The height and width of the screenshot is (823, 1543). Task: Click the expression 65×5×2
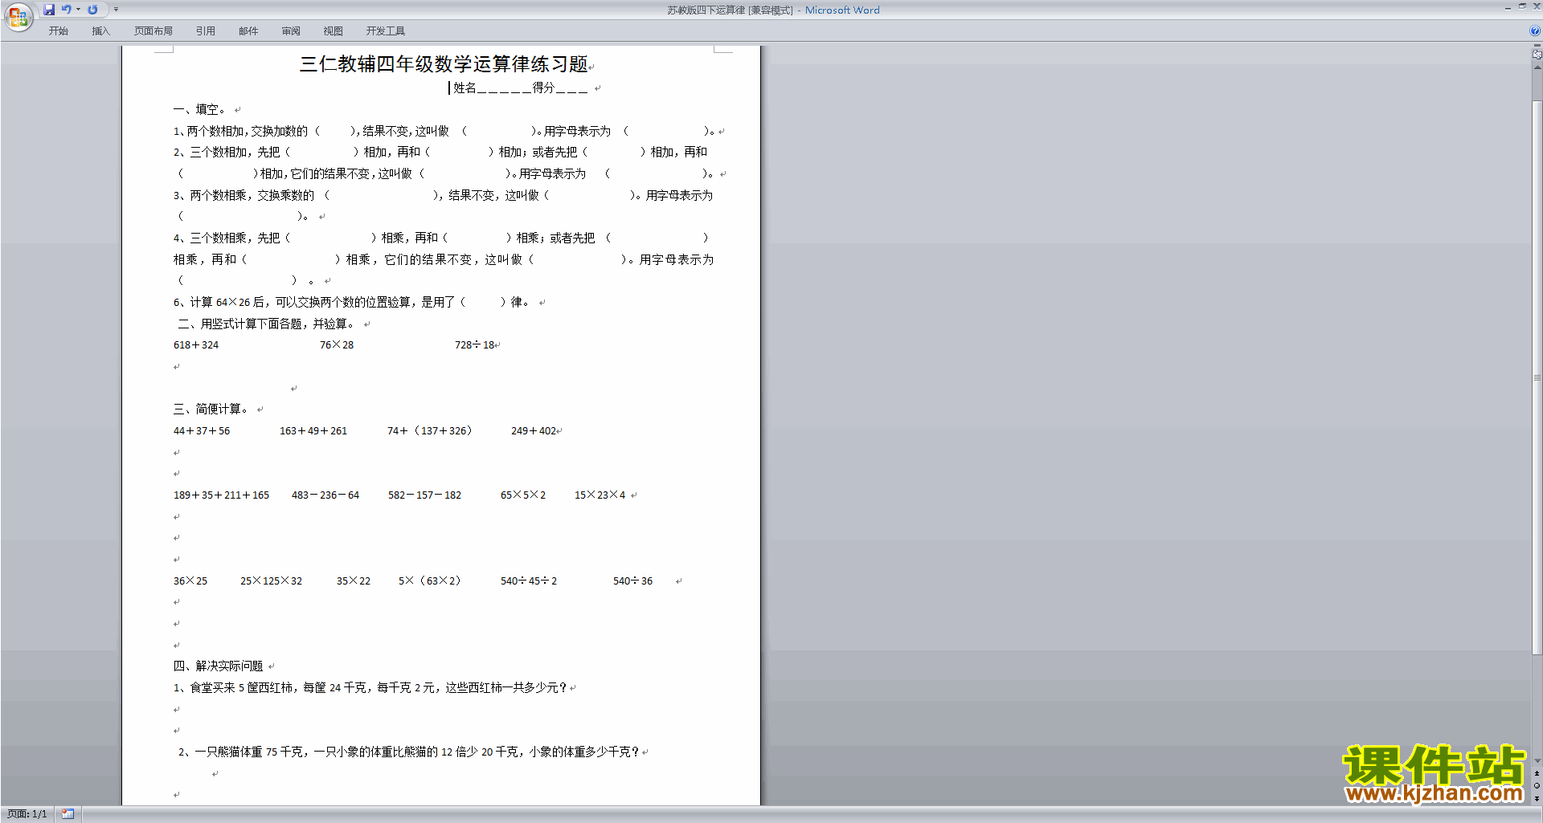point(523,495)
